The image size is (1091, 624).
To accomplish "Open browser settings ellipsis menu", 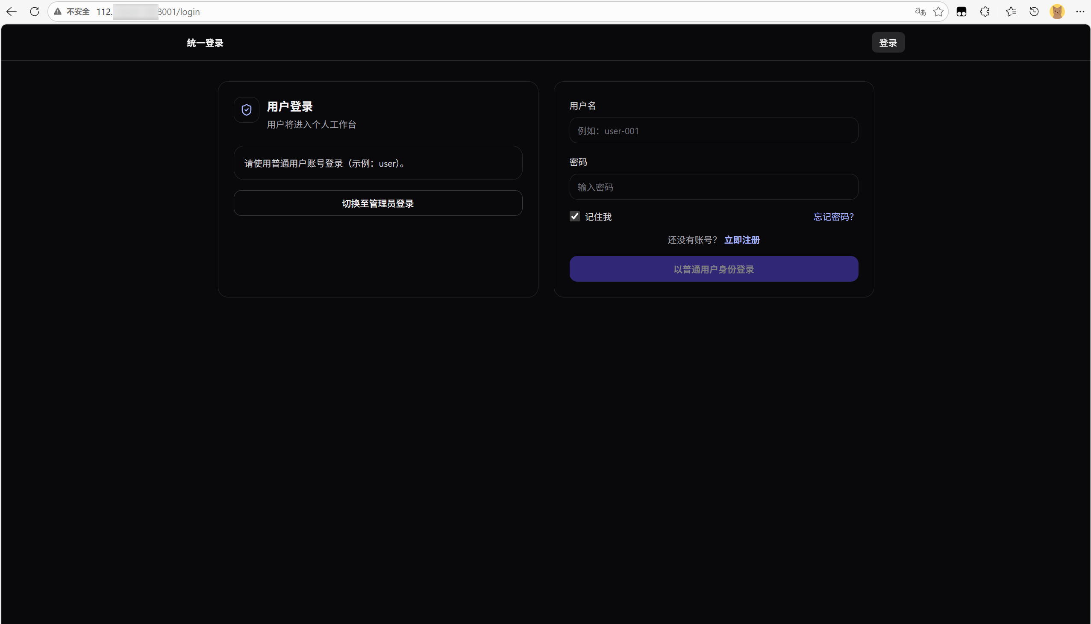I will click(1080, 12).
